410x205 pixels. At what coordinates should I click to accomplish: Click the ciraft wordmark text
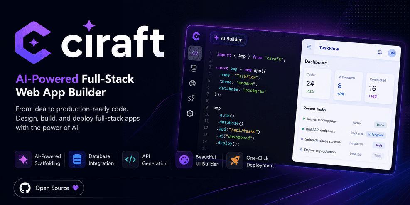(112, 42)
